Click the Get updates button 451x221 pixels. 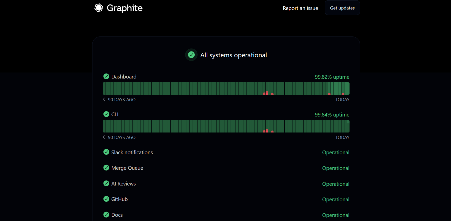click(342, 8)
